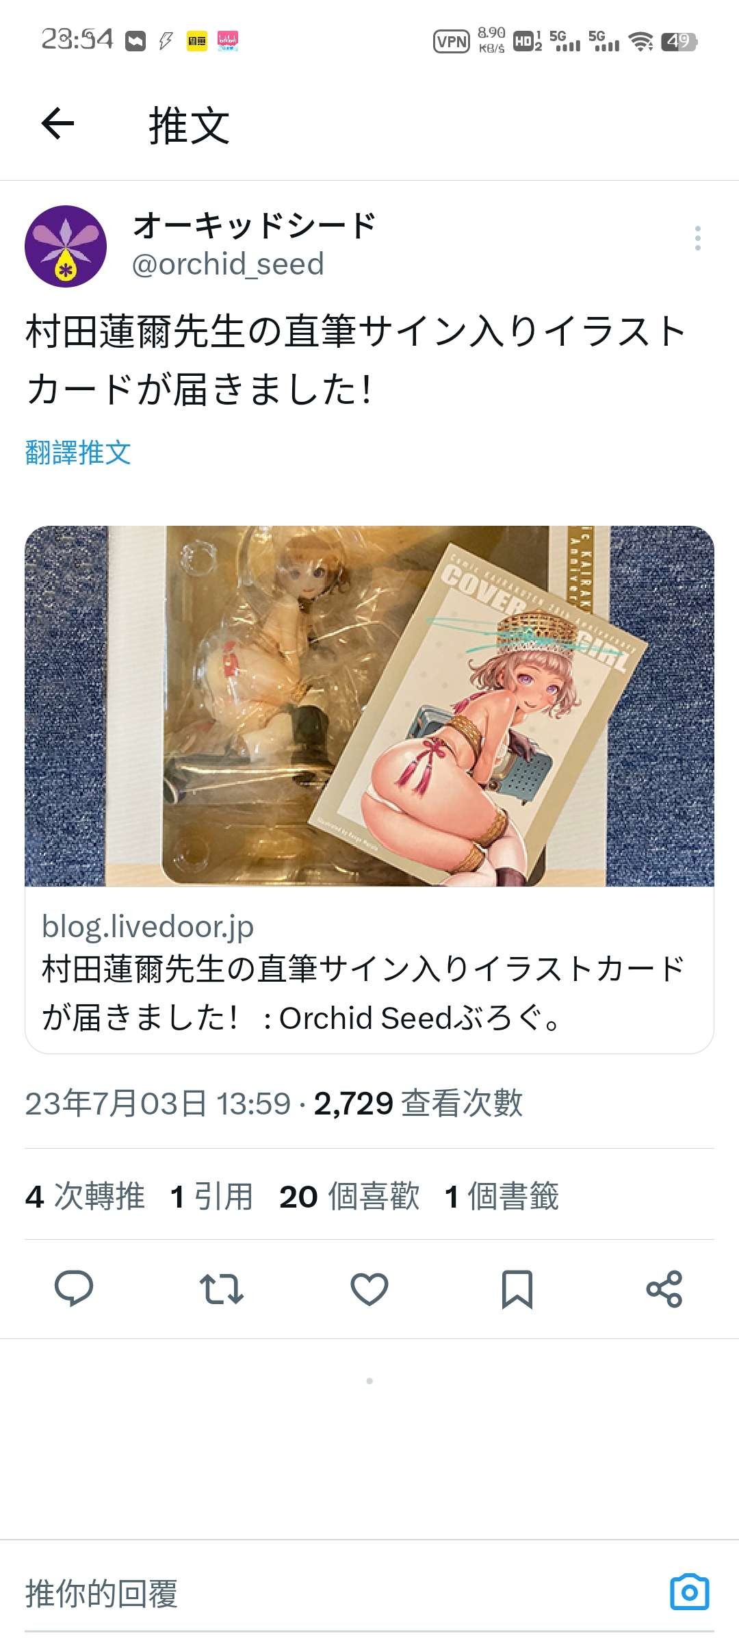Open the blog.livedoor.jp link card title
The width and height of the screenshot is (739, 1643).
[x=363, y=993]
